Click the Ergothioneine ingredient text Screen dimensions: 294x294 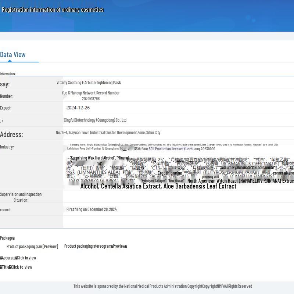[x=170, y=173]
